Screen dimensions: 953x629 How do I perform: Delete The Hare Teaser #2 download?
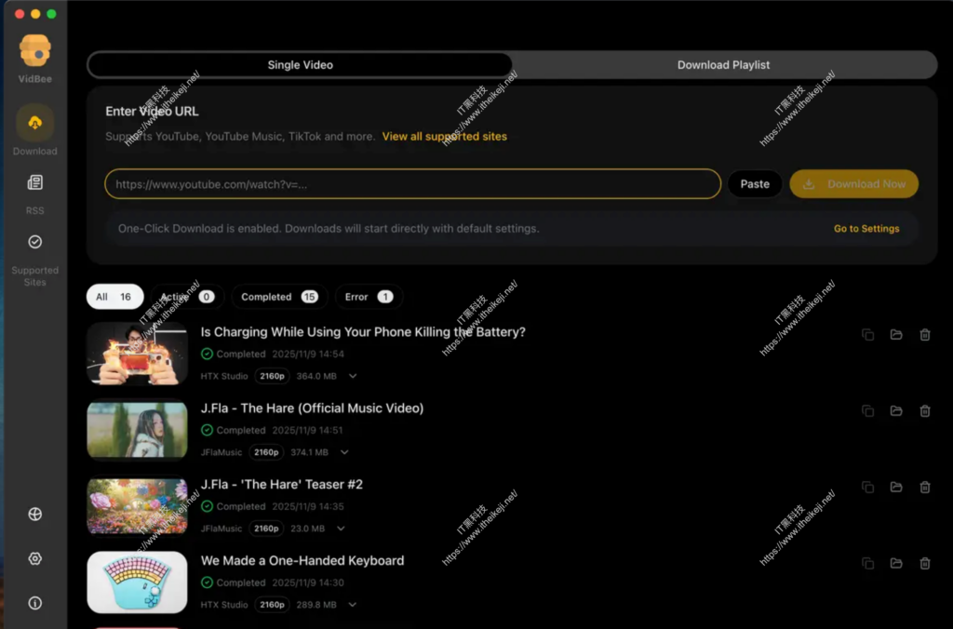(x=925, y=487)
